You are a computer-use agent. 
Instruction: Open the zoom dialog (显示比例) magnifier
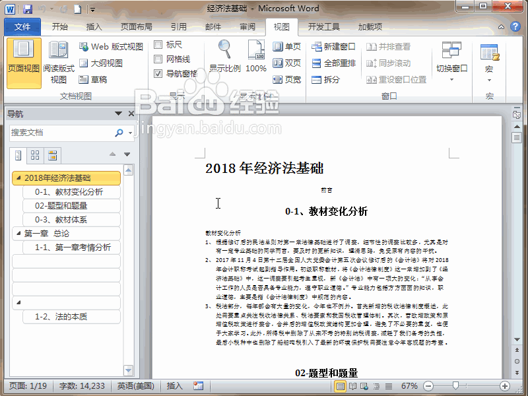[x=224, y=57]
